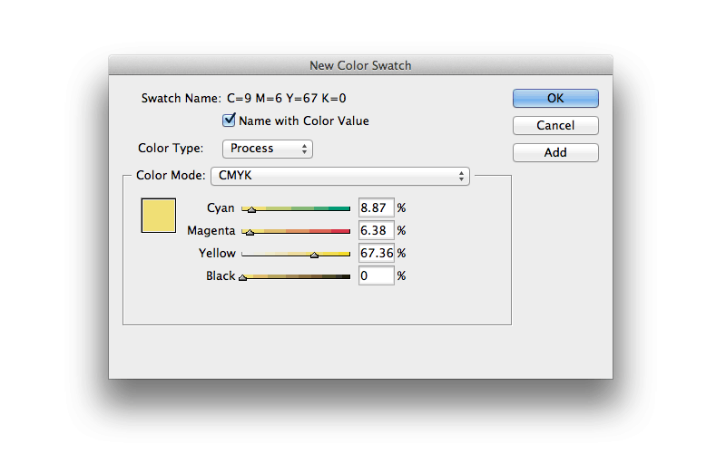The height and width of the screenshot is (463, 726).
Task: Click the Swatch Name: label
Action: click(181, 99)
